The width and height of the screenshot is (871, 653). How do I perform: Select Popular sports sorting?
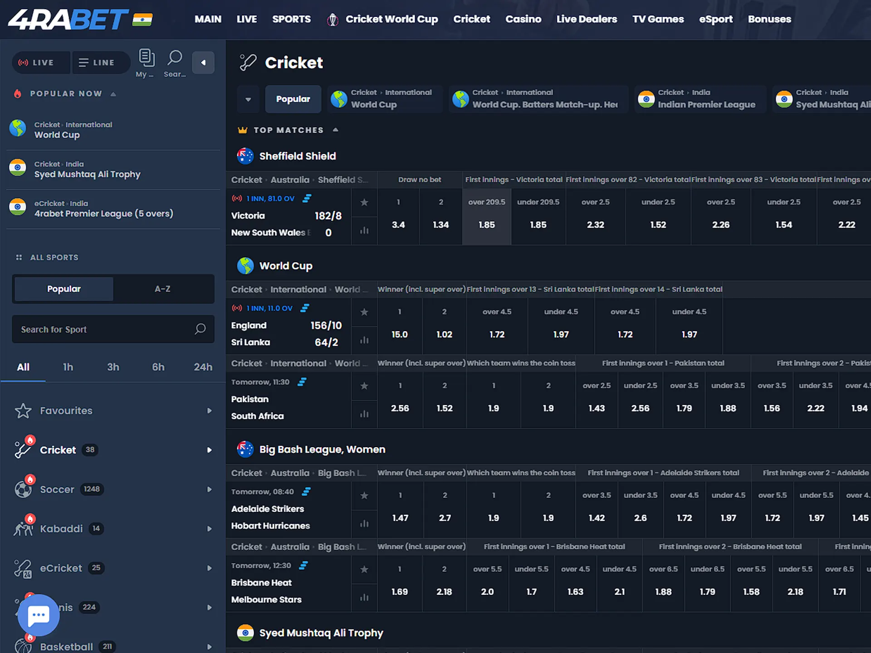coord(64,289)
